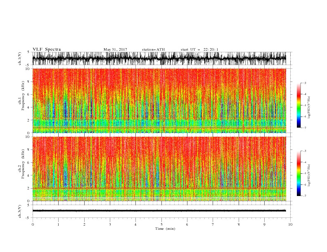Image resolution: width=327 pixels, height=252 pixels.
Task: Click the "station=ATH" label
Action: [153, 49]
